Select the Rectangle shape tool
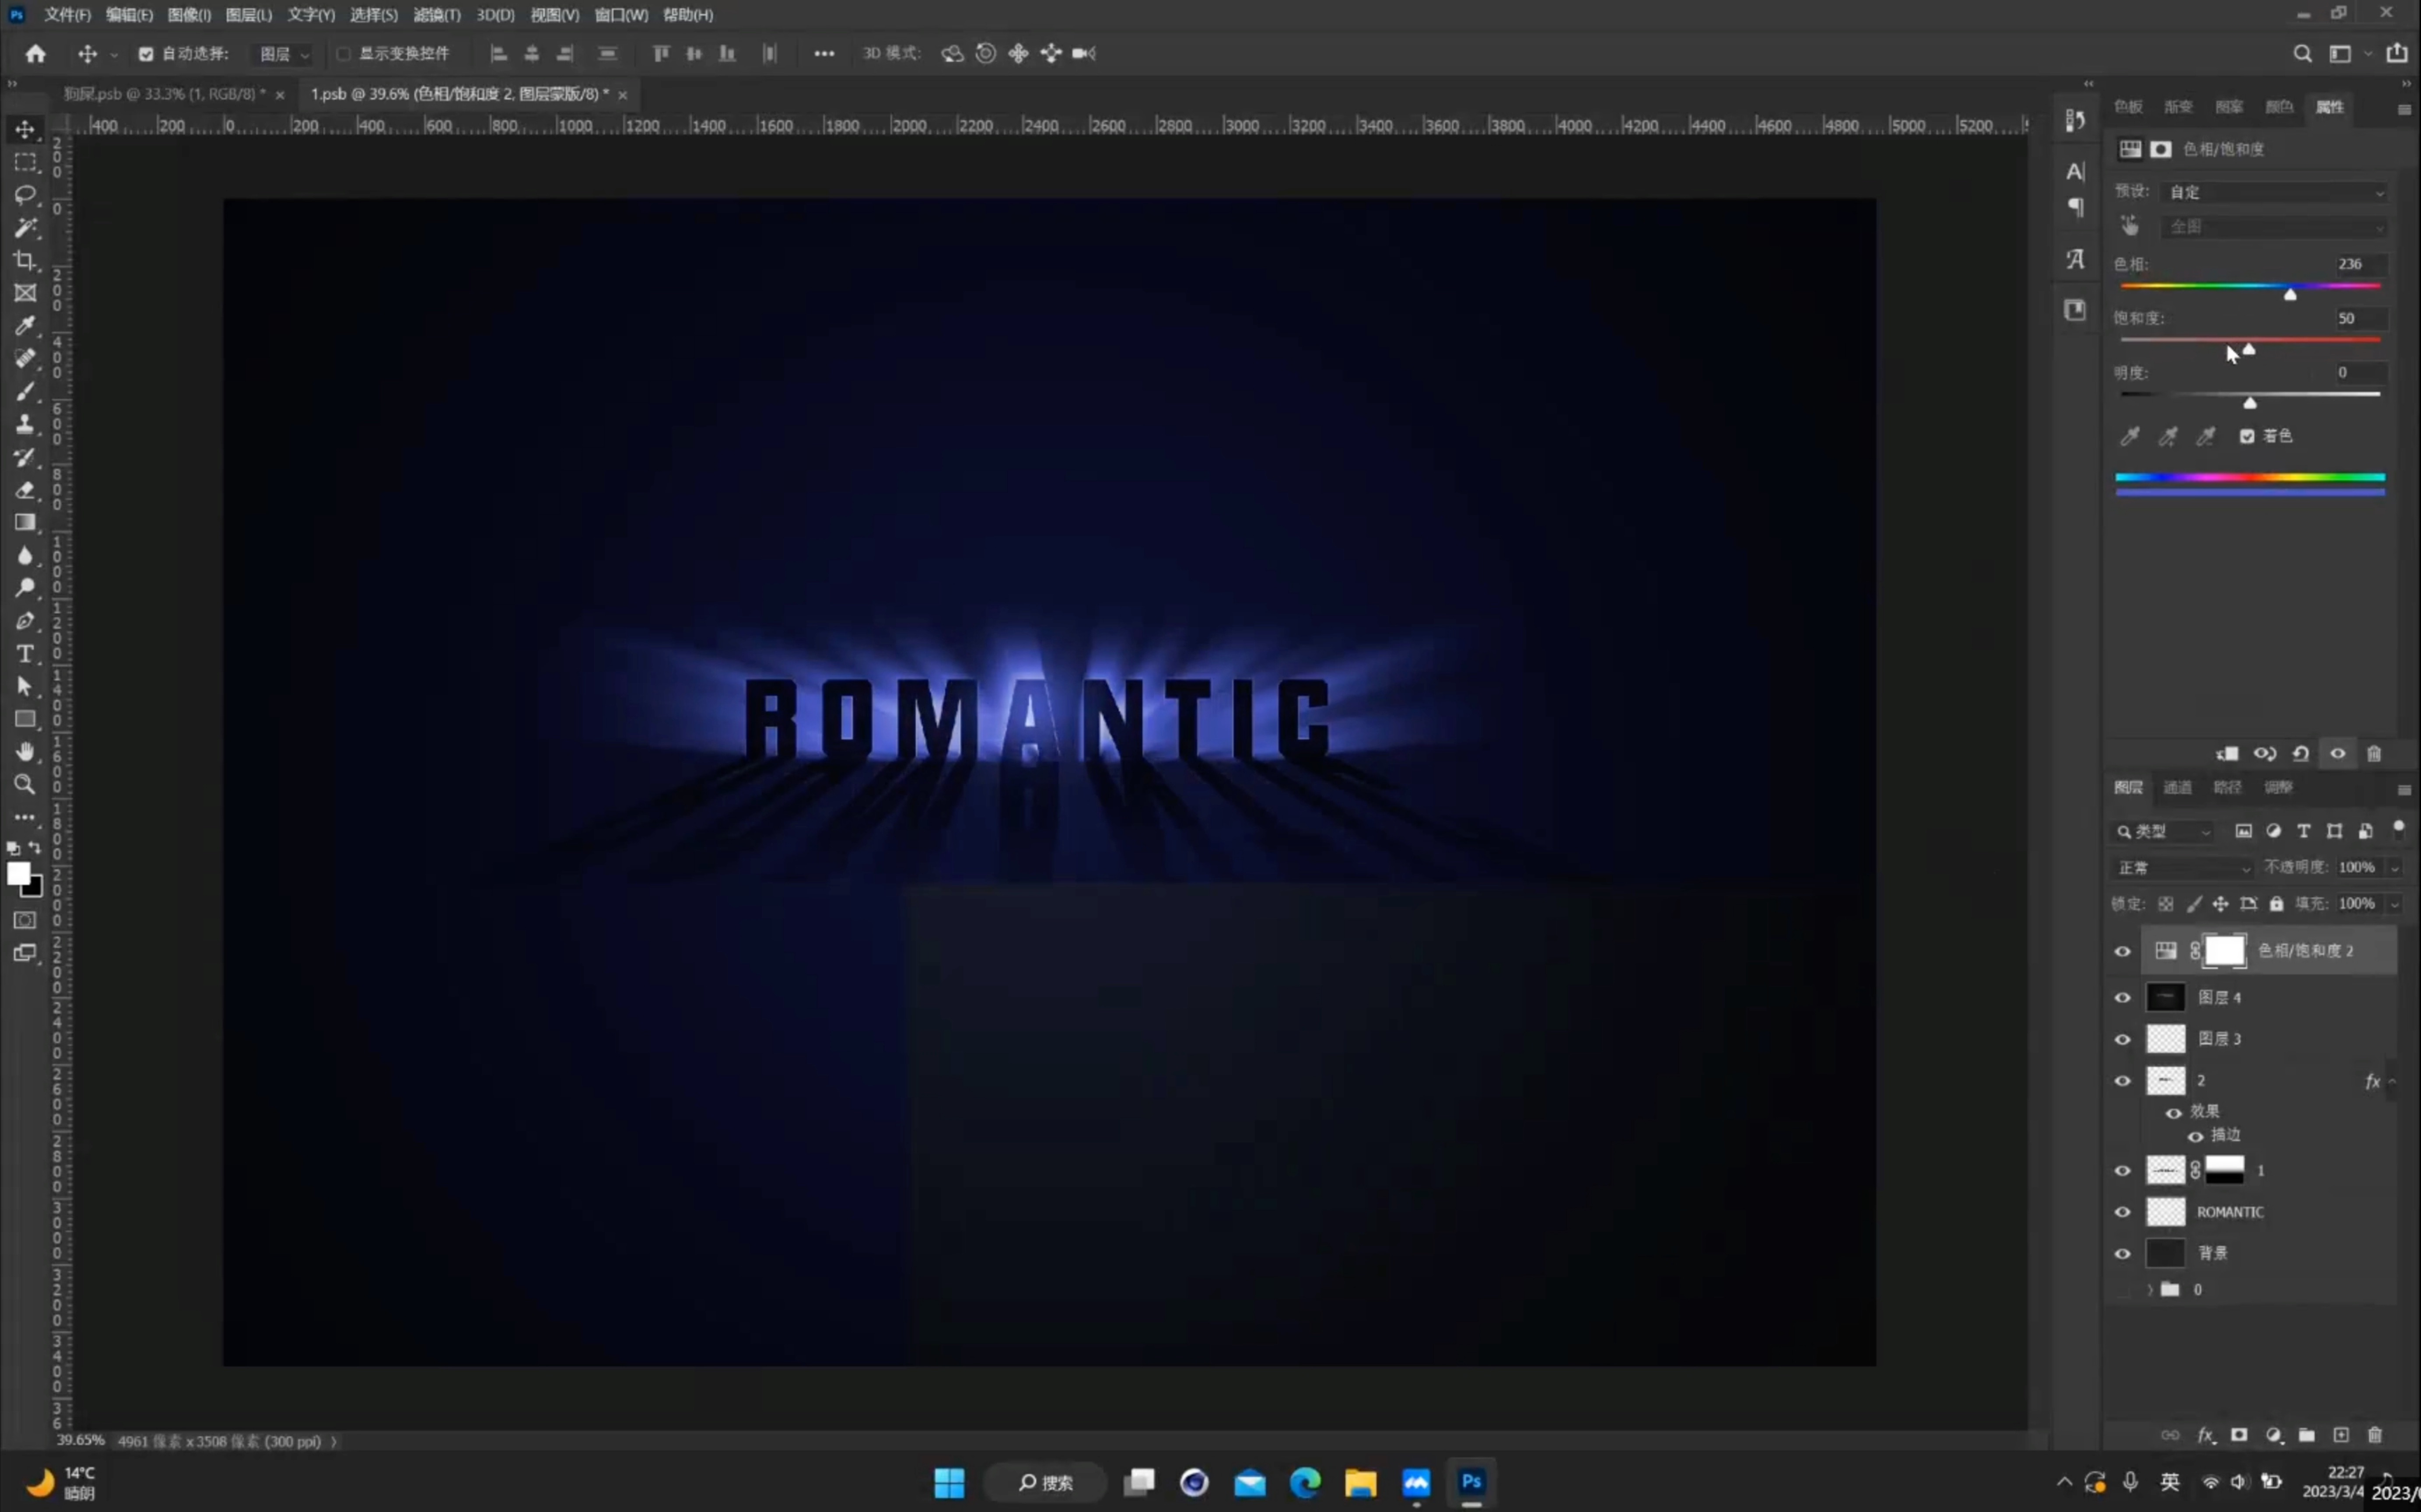2421x1512 pixels. tap(25, 719)
